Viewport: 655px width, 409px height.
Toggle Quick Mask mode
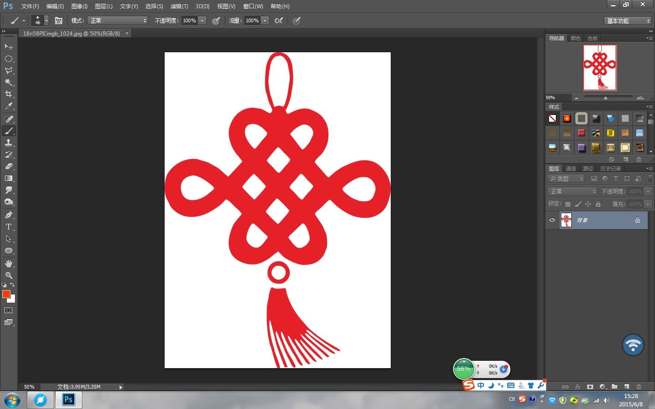pos(8,310)
